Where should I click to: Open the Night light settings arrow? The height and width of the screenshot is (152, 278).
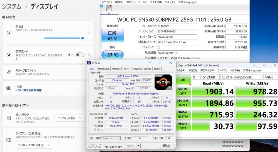pyautogui.click(x=89, y=55)
